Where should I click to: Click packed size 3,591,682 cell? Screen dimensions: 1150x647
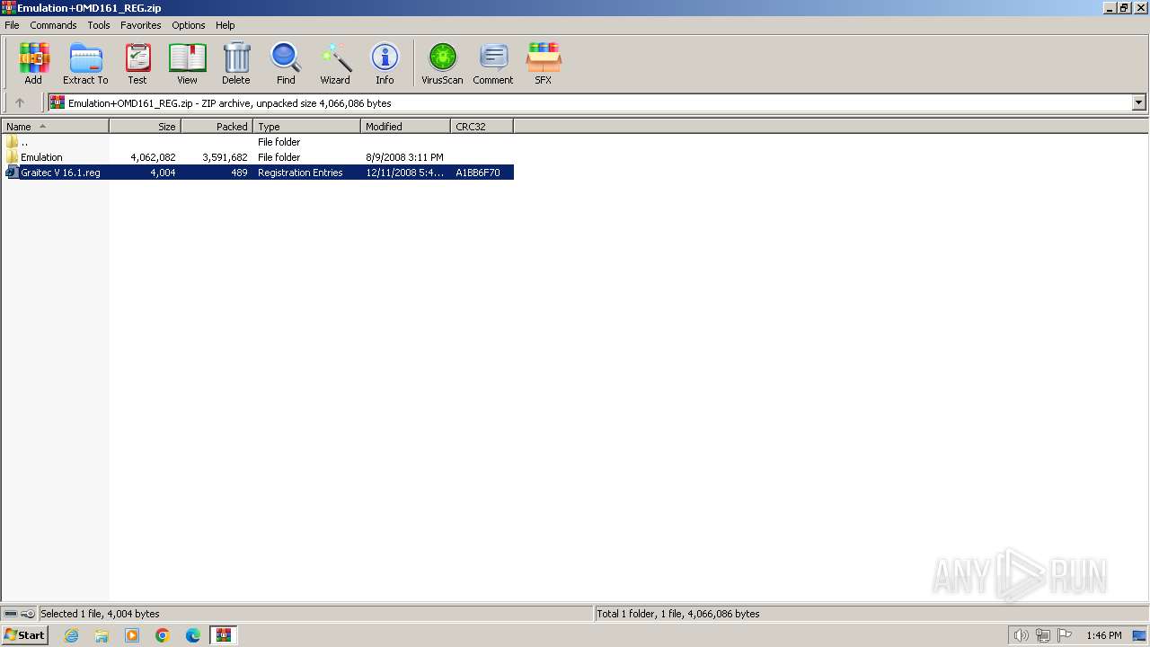225,157
